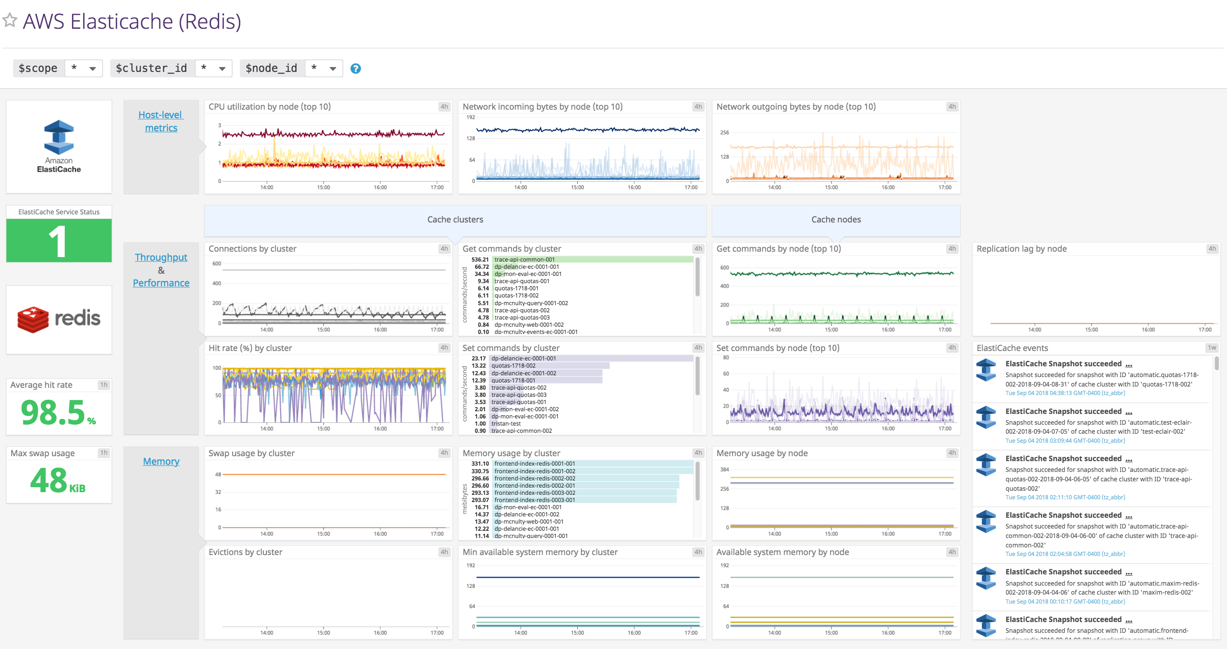This screenshot has height=649, width=1227.
Task: Open the help question-mark icon near template variables
Action: tap(355, 68)
